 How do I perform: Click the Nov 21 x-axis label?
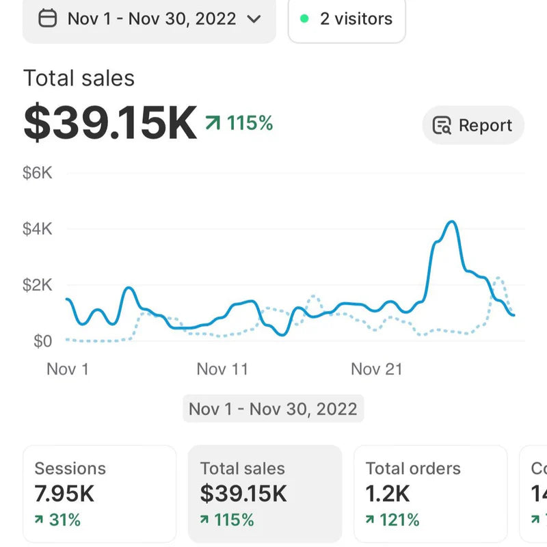point(376,369)
